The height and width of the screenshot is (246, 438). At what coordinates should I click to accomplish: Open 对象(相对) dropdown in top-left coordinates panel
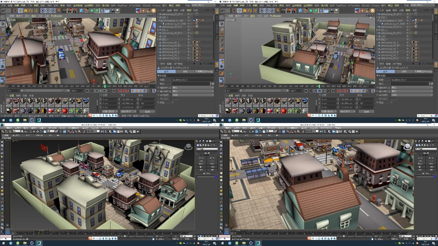click(109, 111)
